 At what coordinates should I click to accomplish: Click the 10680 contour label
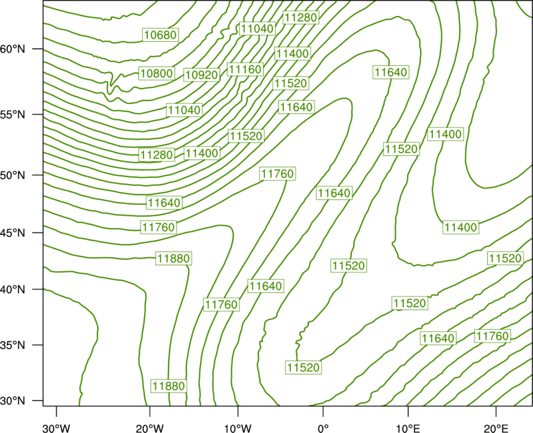[x=161, y=35]
